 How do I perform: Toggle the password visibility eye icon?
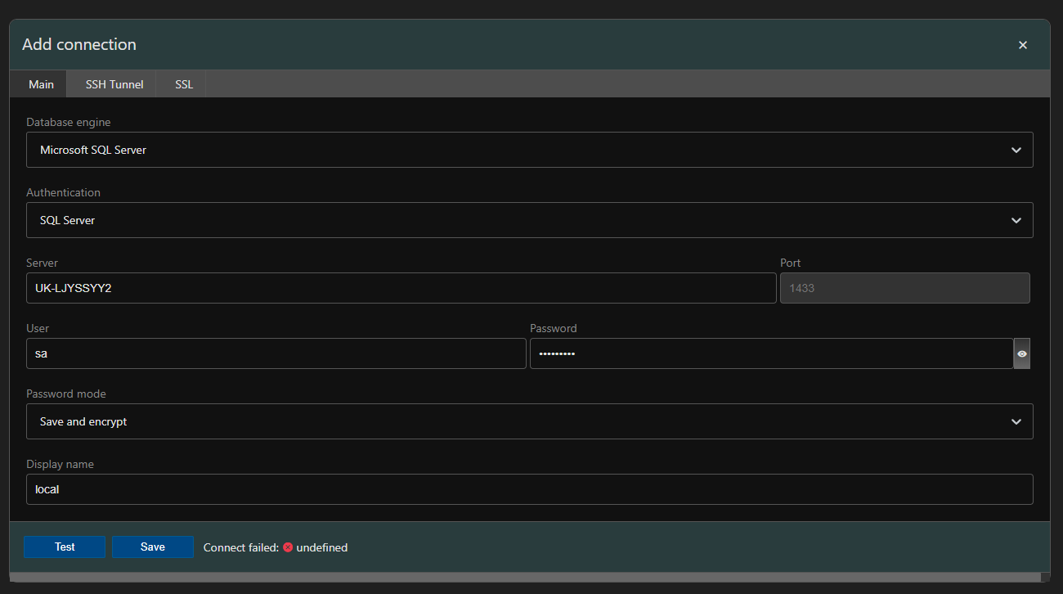[1021, 353]
